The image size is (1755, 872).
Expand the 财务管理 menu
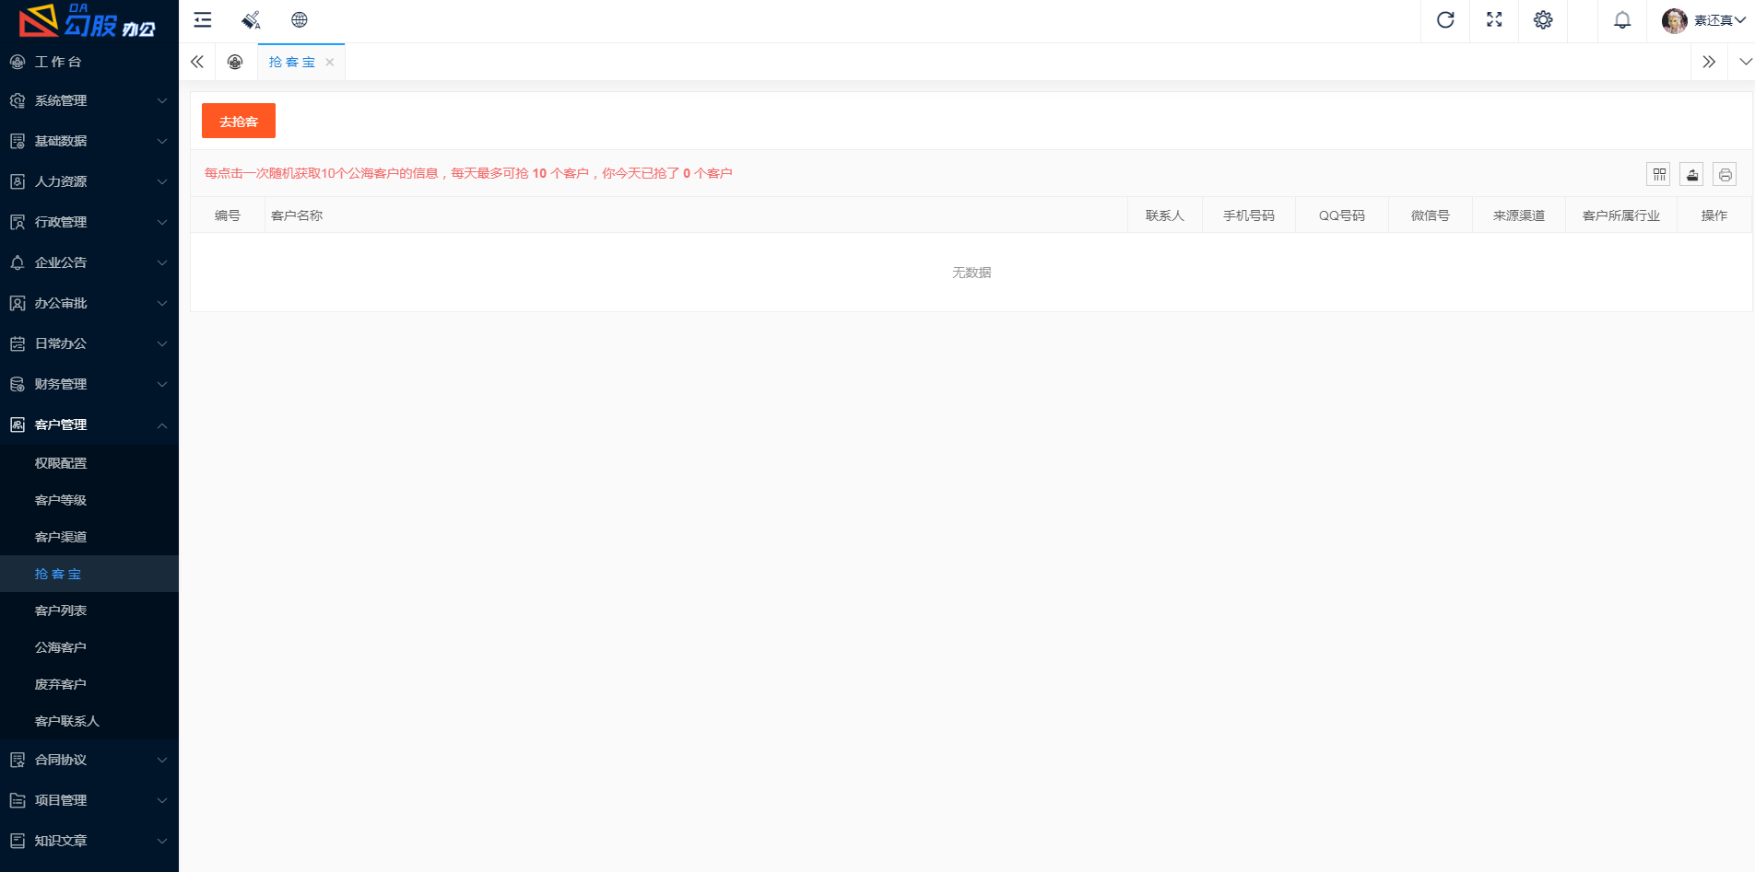point(89,384)
